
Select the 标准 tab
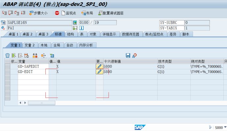click(x=58, y=34)
